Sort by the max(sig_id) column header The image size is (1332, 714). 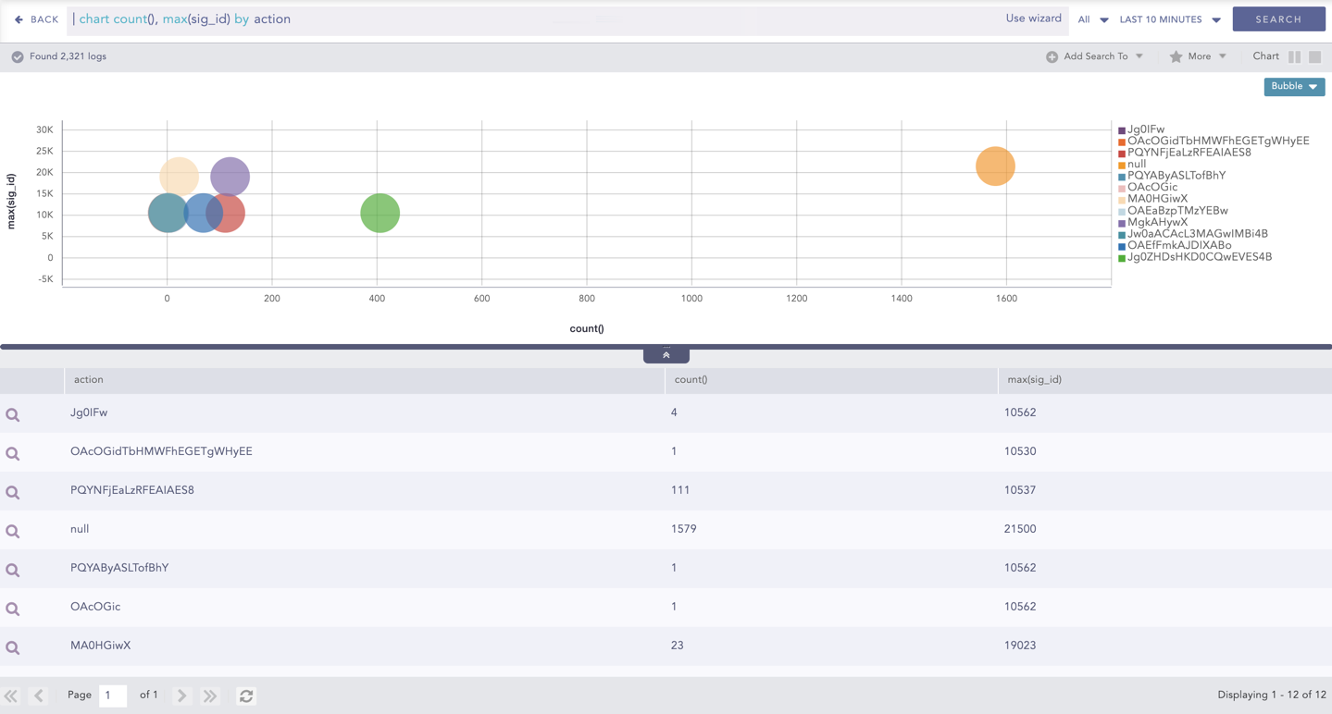[1034, 380]
